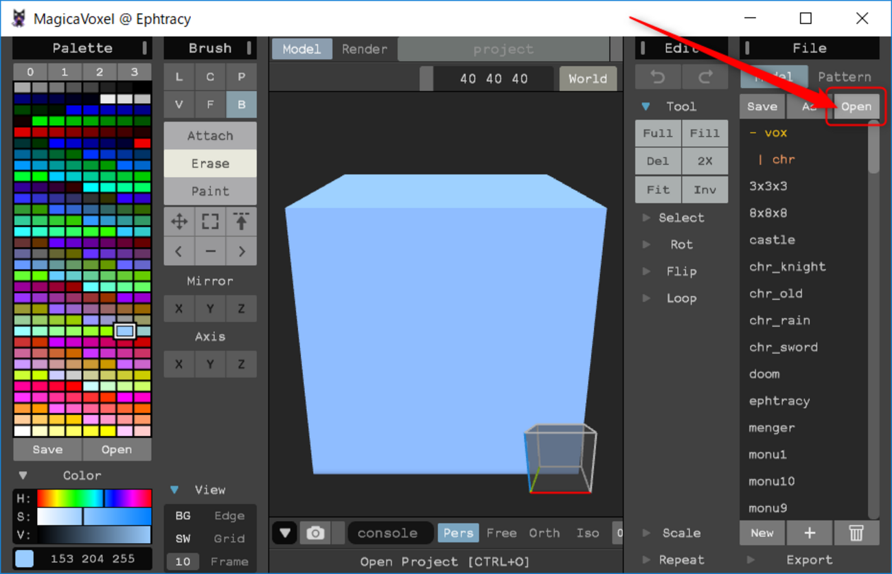Add a file with the plus icon
The height and width of the screenshot is (574, 892).
coord(810,533)
